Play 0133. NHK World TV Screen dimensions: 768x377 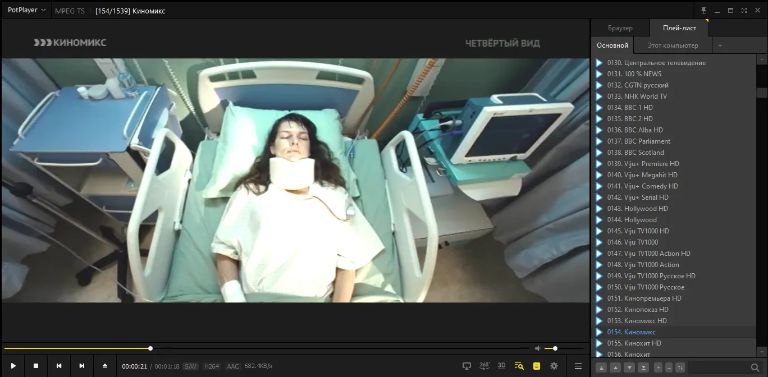point(675,96)
